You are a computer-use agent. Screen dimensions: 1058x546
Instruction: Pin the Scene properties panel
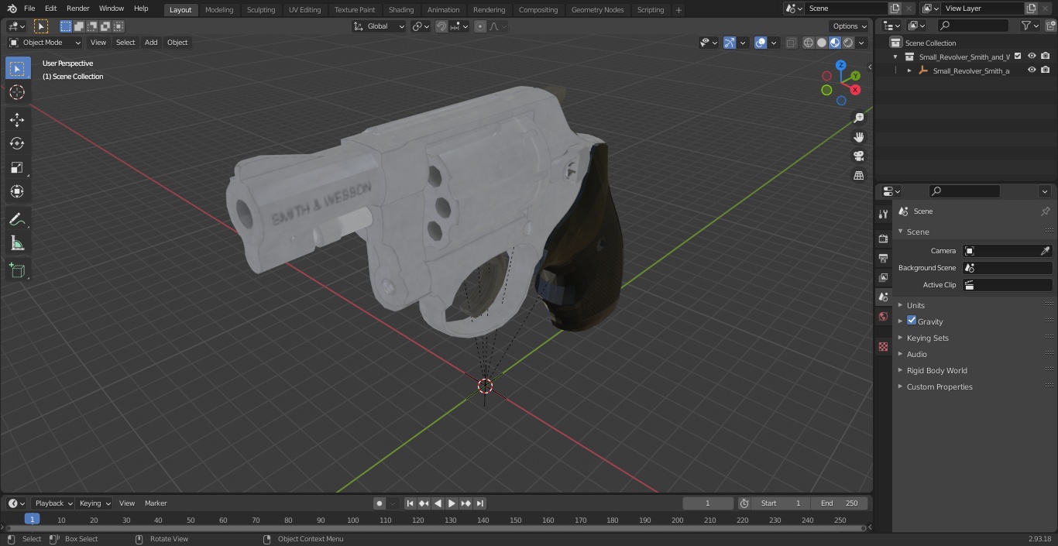(x=1045, y=211)
